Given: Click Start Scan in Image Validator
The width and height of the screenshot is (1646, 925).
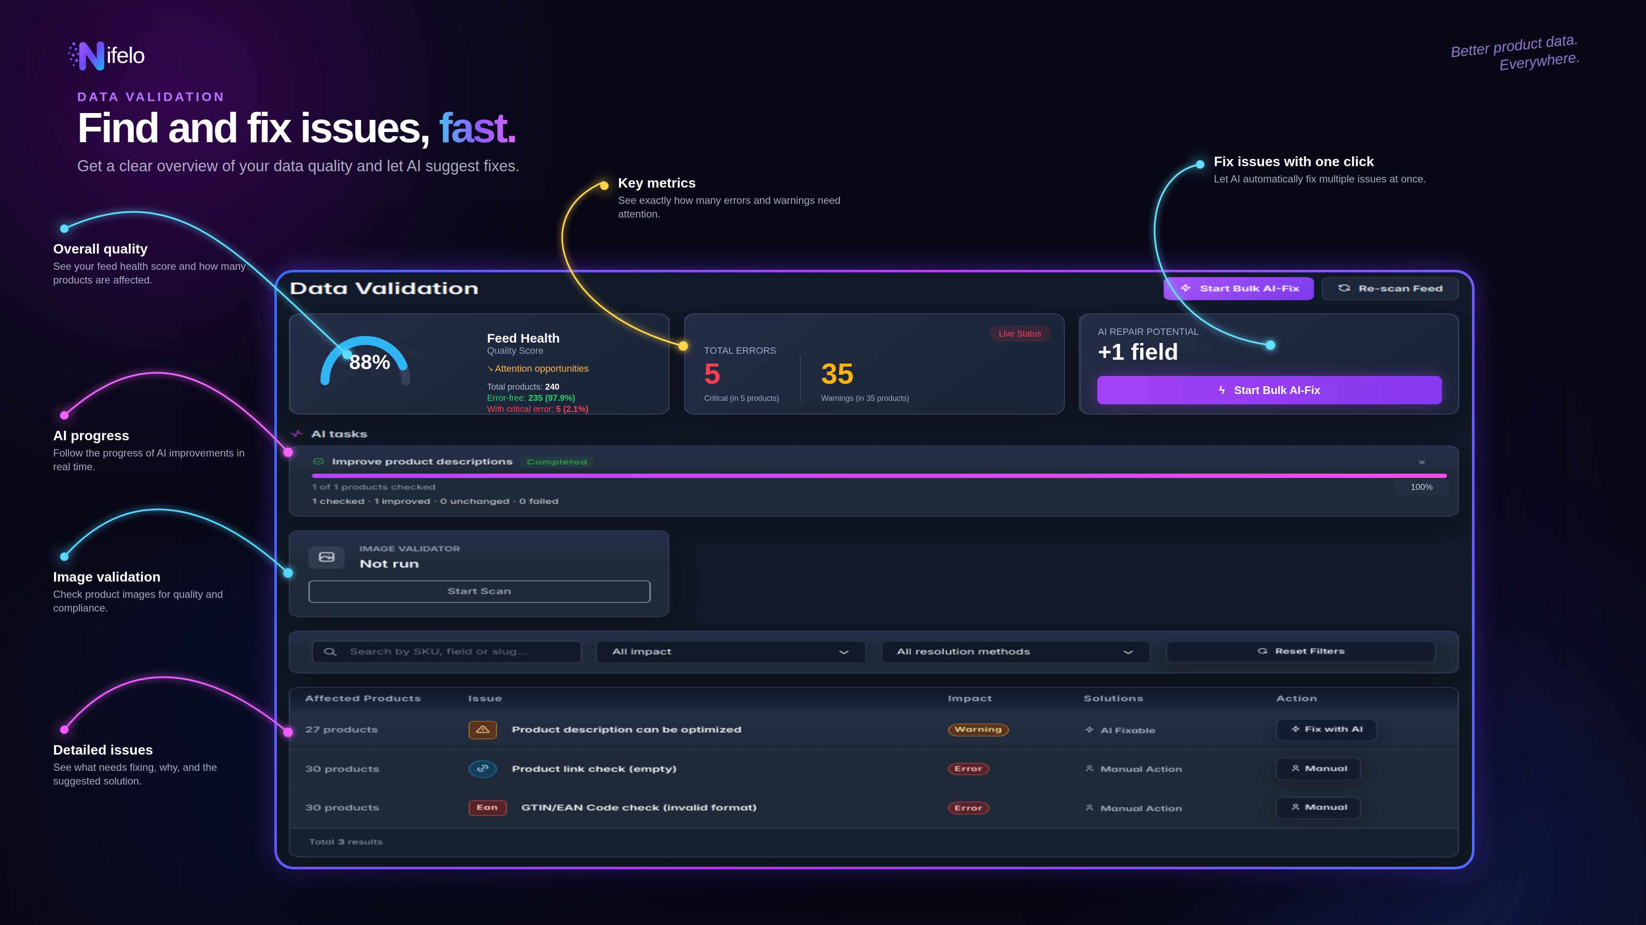Looking at the screenshot, I should 479,591.
